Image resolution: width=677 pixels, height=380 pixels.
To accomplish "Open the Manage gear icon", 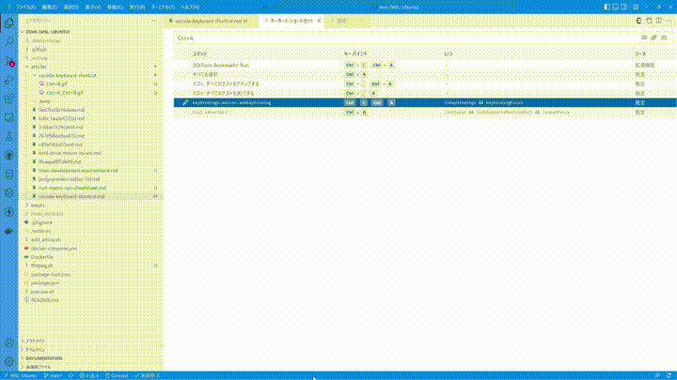I will point(9,361).
